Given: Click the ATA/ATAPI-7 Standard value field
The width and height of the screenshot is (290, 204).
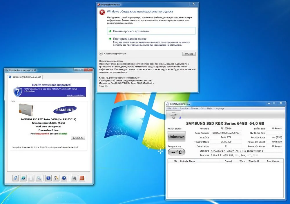Looking at the screenshot, I should tap(246, 151).
